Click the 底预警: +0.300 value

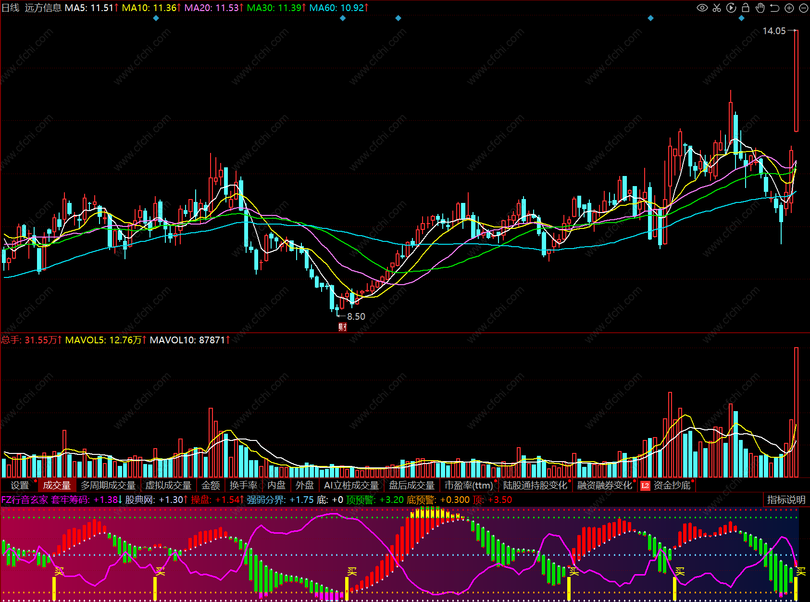click(438, 500)
